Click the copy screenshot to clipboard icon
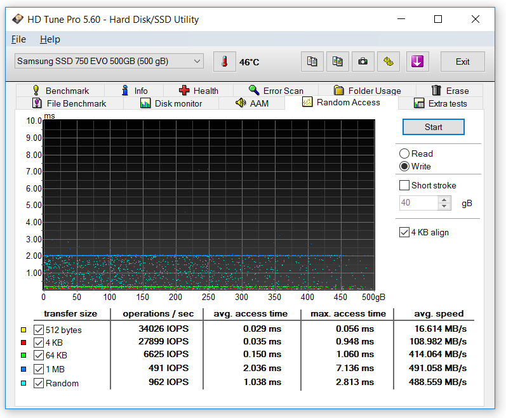This screenshot has height=418, width=506. (338, 62)
